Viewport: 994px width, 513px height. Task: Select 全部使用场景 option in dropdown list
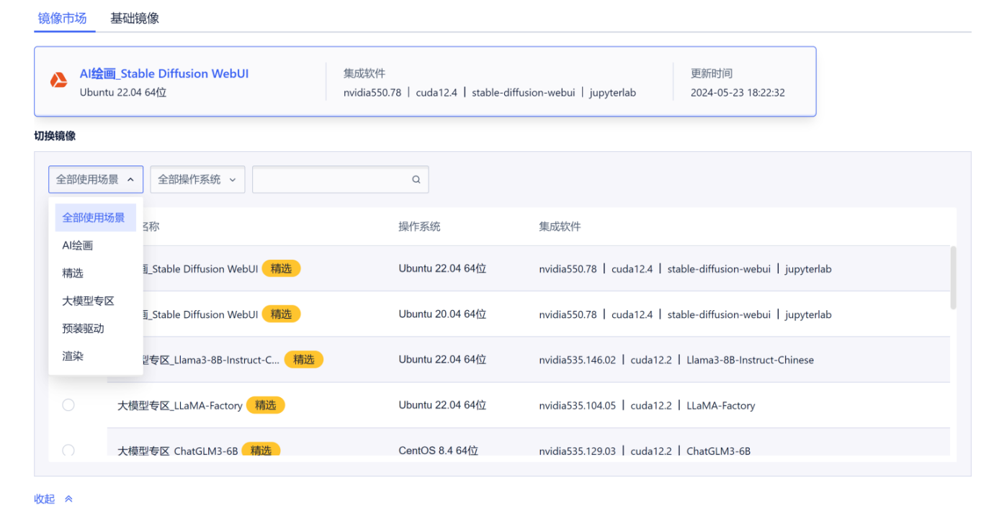click(x=95, y=217)
